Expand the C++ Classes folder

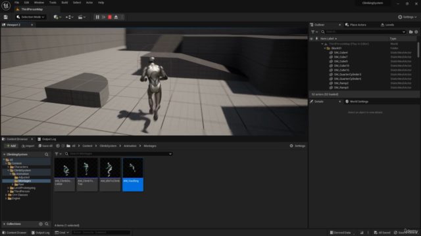click(x=6, y=195)
